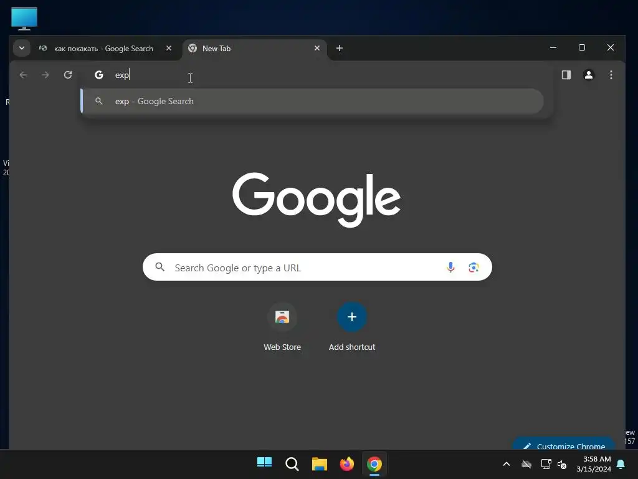Toggle the Chrome side panel
This screenshot has width=638, height=479.
click(566, 75)
